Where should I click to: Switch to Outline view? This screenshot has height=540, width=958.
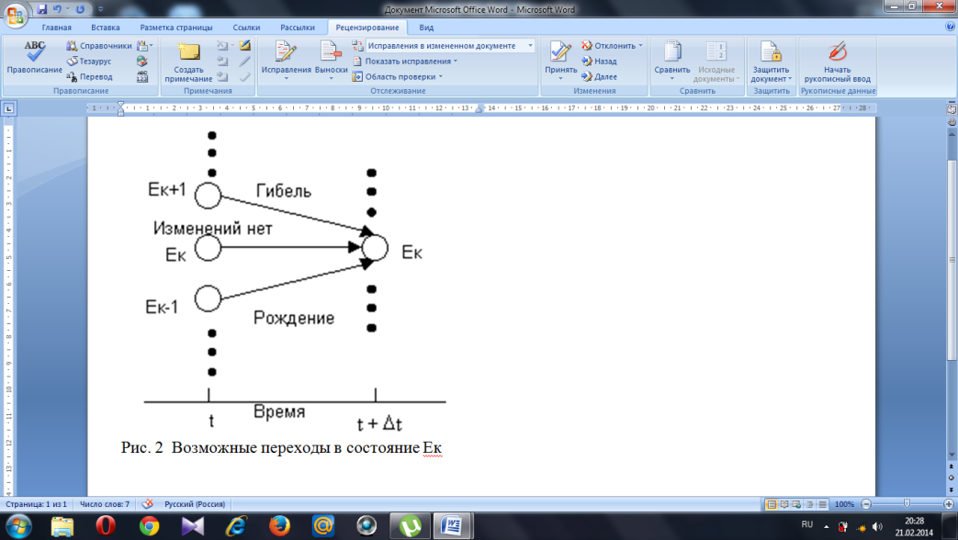(x=809, y=504)
